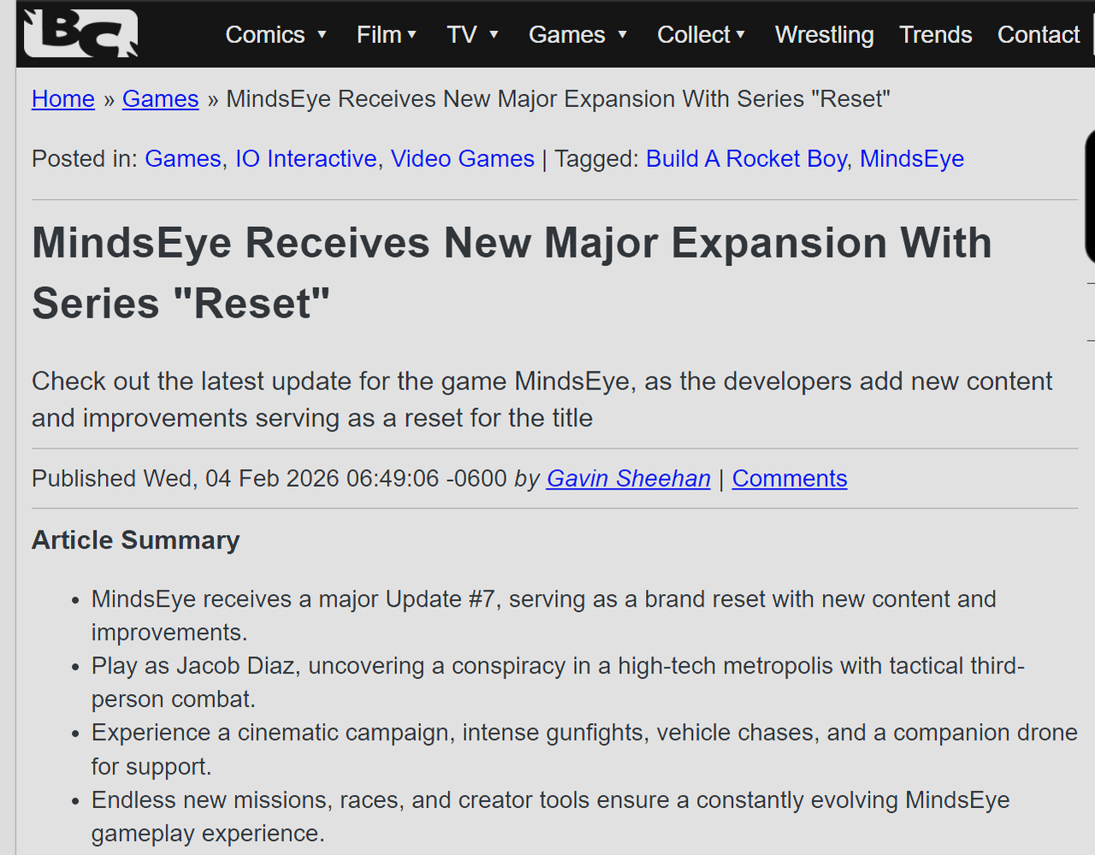Image resolution: width=1095 pixels, height=855 pixels.
Task: Open the Collect menu
Action: (x=694, y=35)
